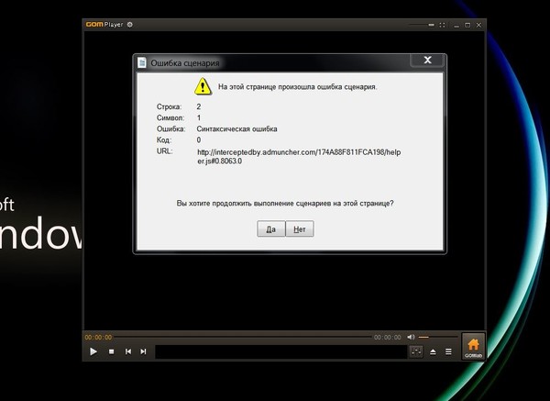Close the Ошибка сценария dialog
The image size is (550, 401).
tap(427, 61)
